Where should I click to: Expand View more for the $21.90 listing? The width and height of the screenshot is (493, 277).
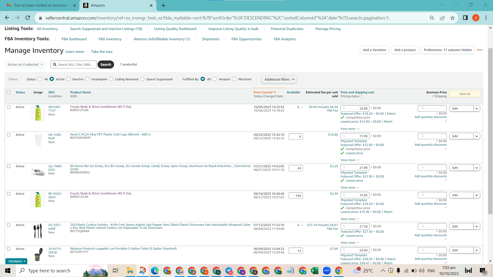(x=350, y=187)
